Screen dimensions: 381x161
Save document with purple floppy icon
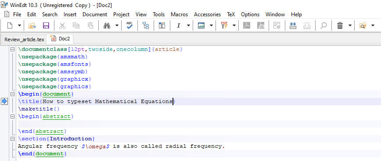[x=46, y=25]
